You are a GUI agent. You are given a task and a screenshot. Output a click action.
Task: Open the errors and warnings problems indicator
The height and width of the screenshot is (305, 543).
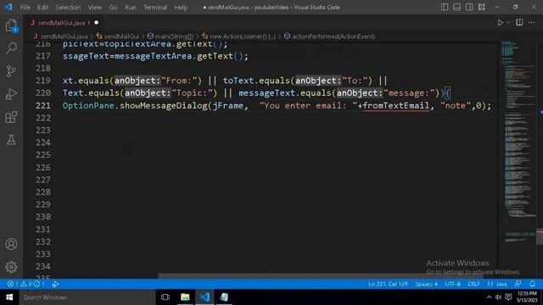(x=26, y=284)
